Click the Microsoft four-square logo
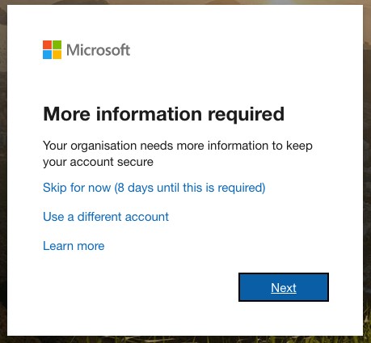371x343 pixels. 52,49
